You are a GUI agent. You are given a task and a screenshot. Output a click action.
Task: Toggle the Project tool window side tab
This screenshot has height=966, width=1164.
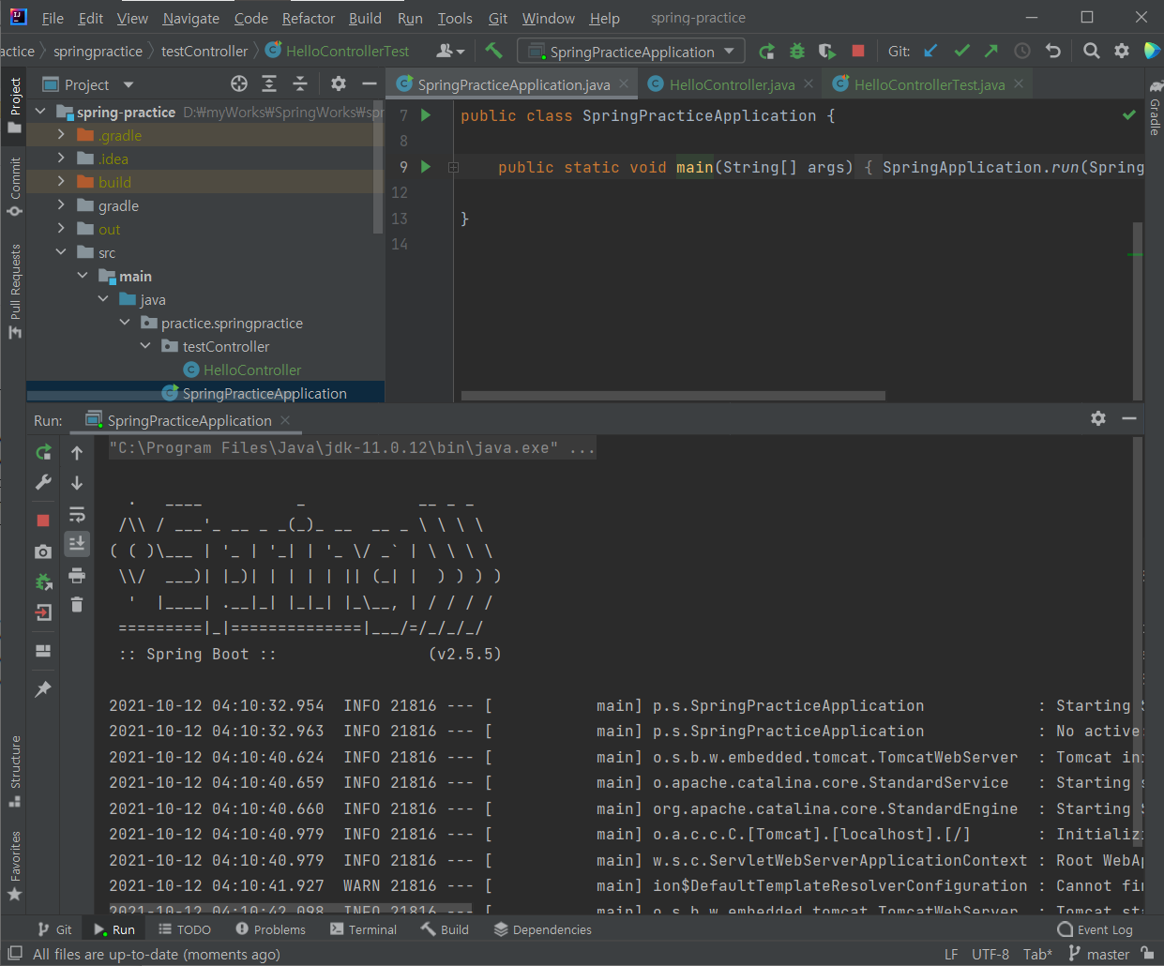coord(15,104)
